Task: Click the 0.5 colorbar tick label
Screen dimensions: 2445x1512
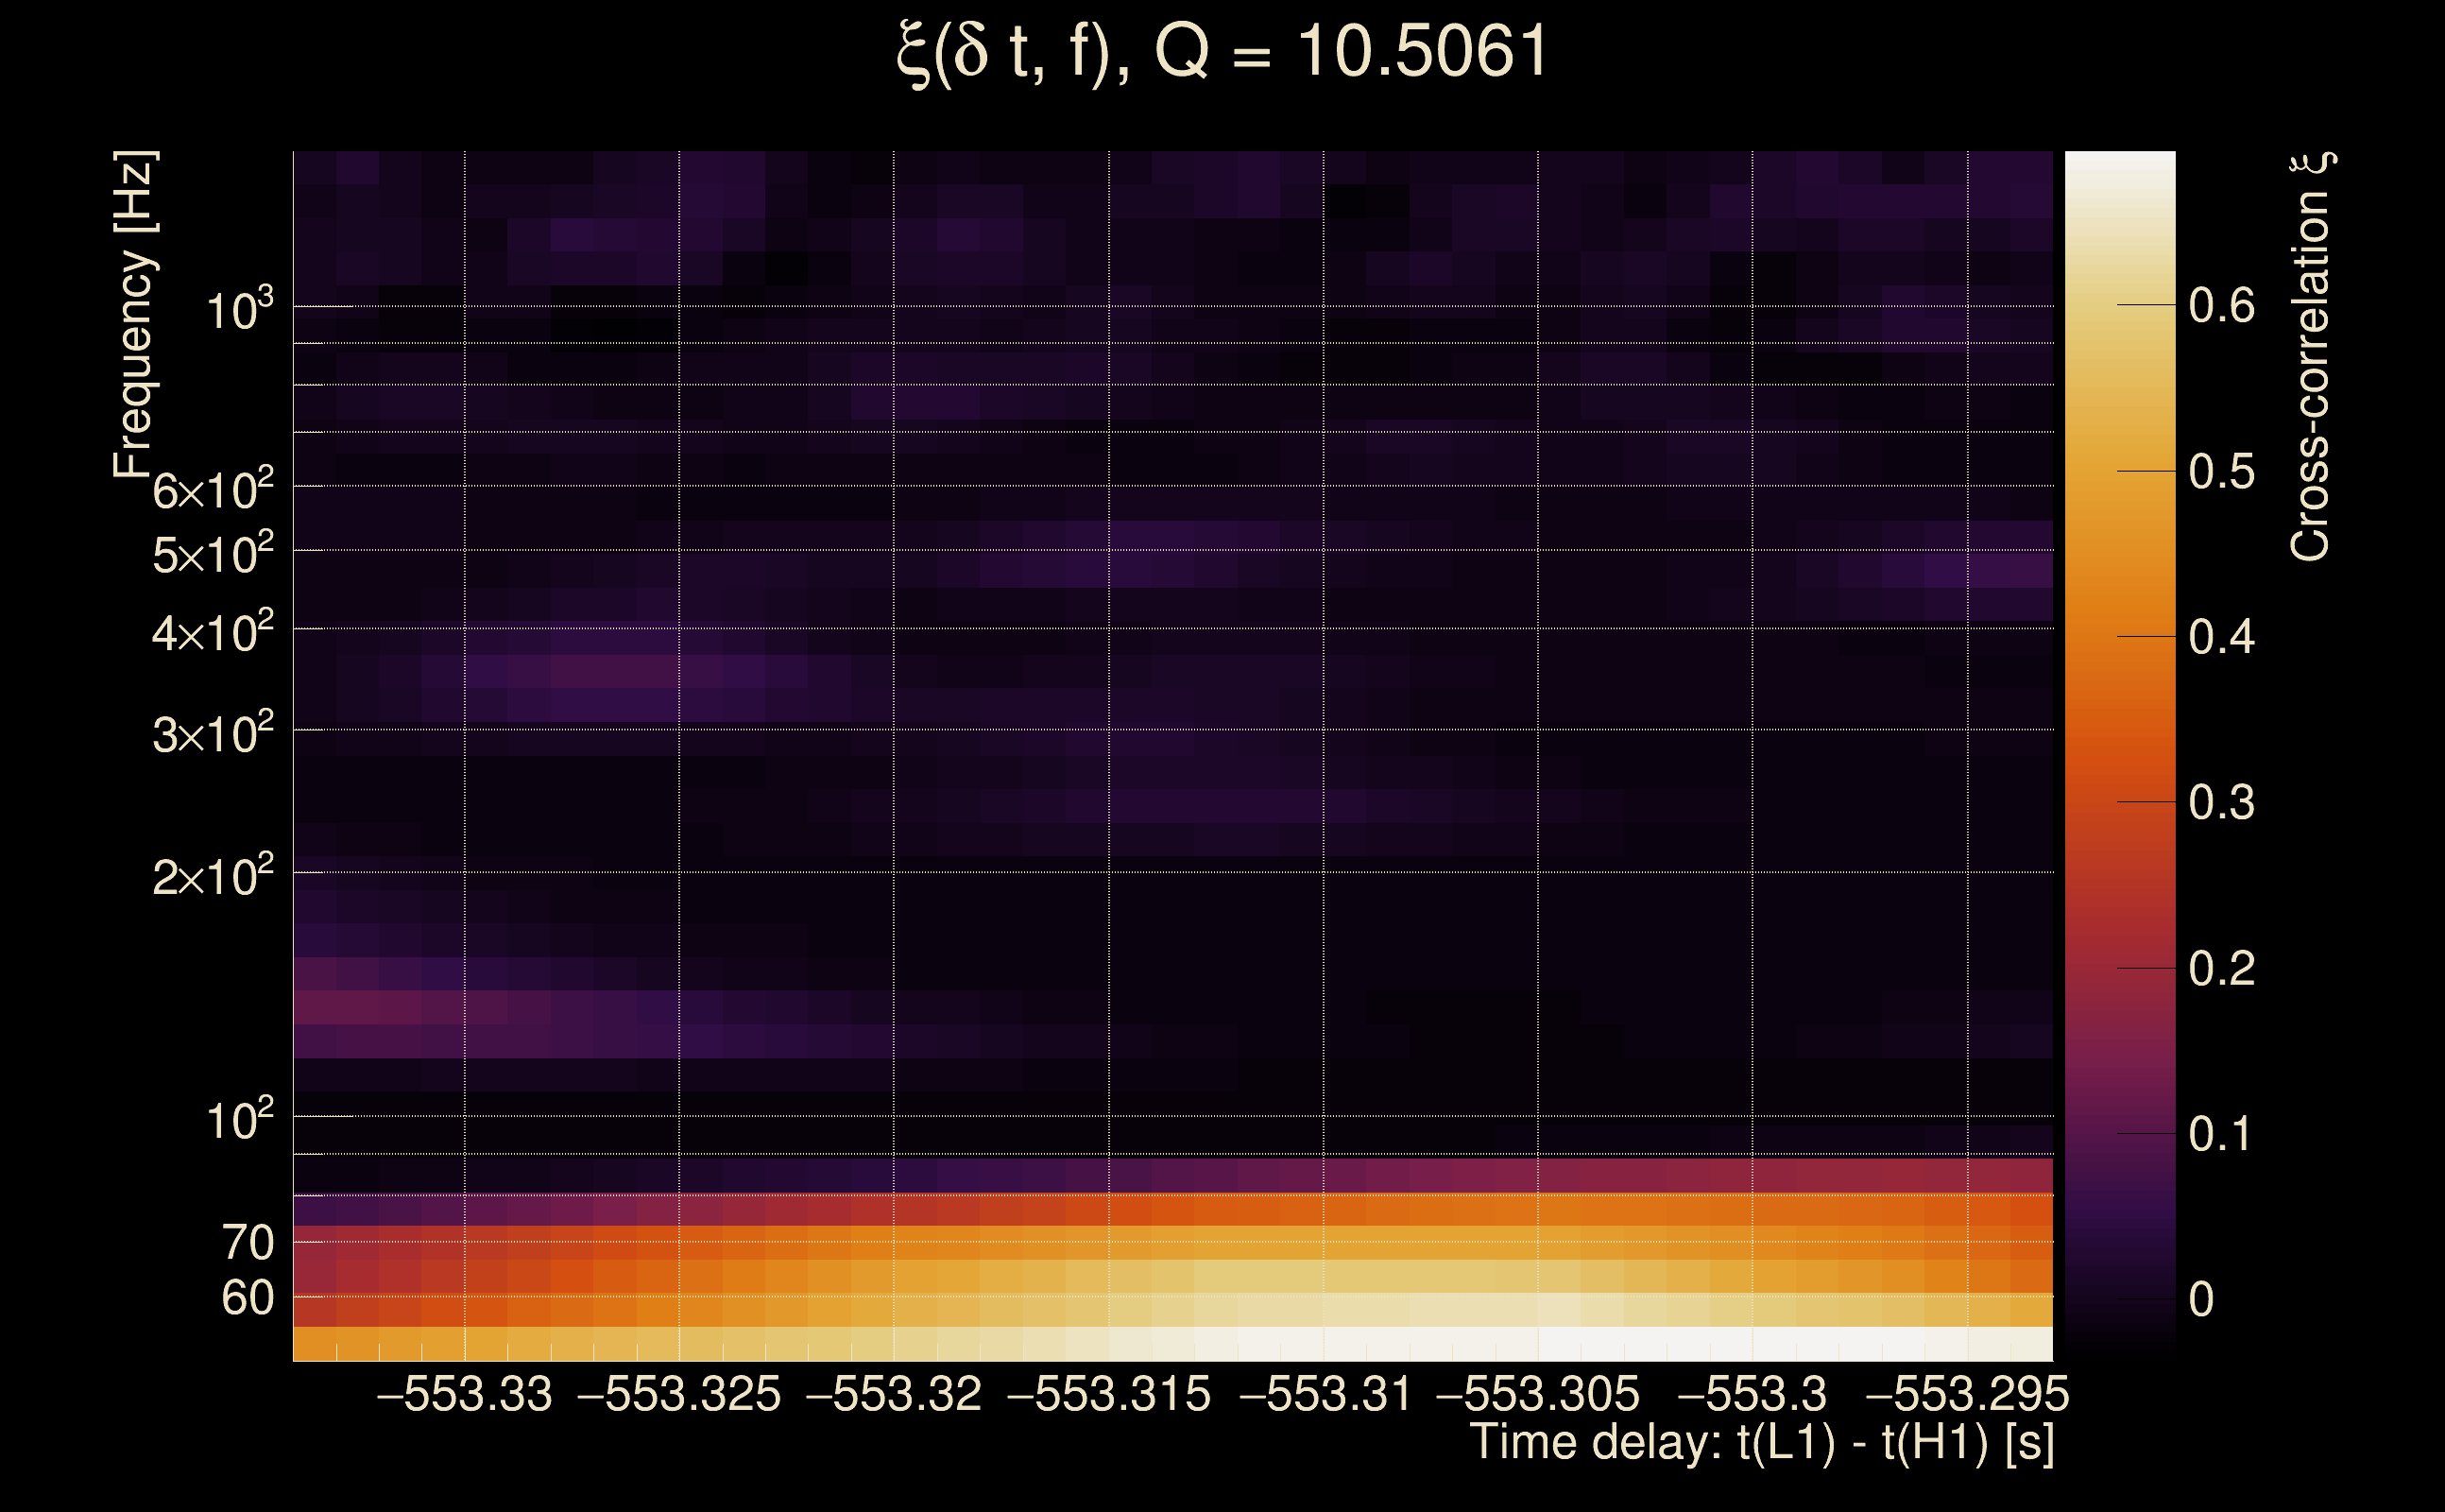Action: 2221,471
